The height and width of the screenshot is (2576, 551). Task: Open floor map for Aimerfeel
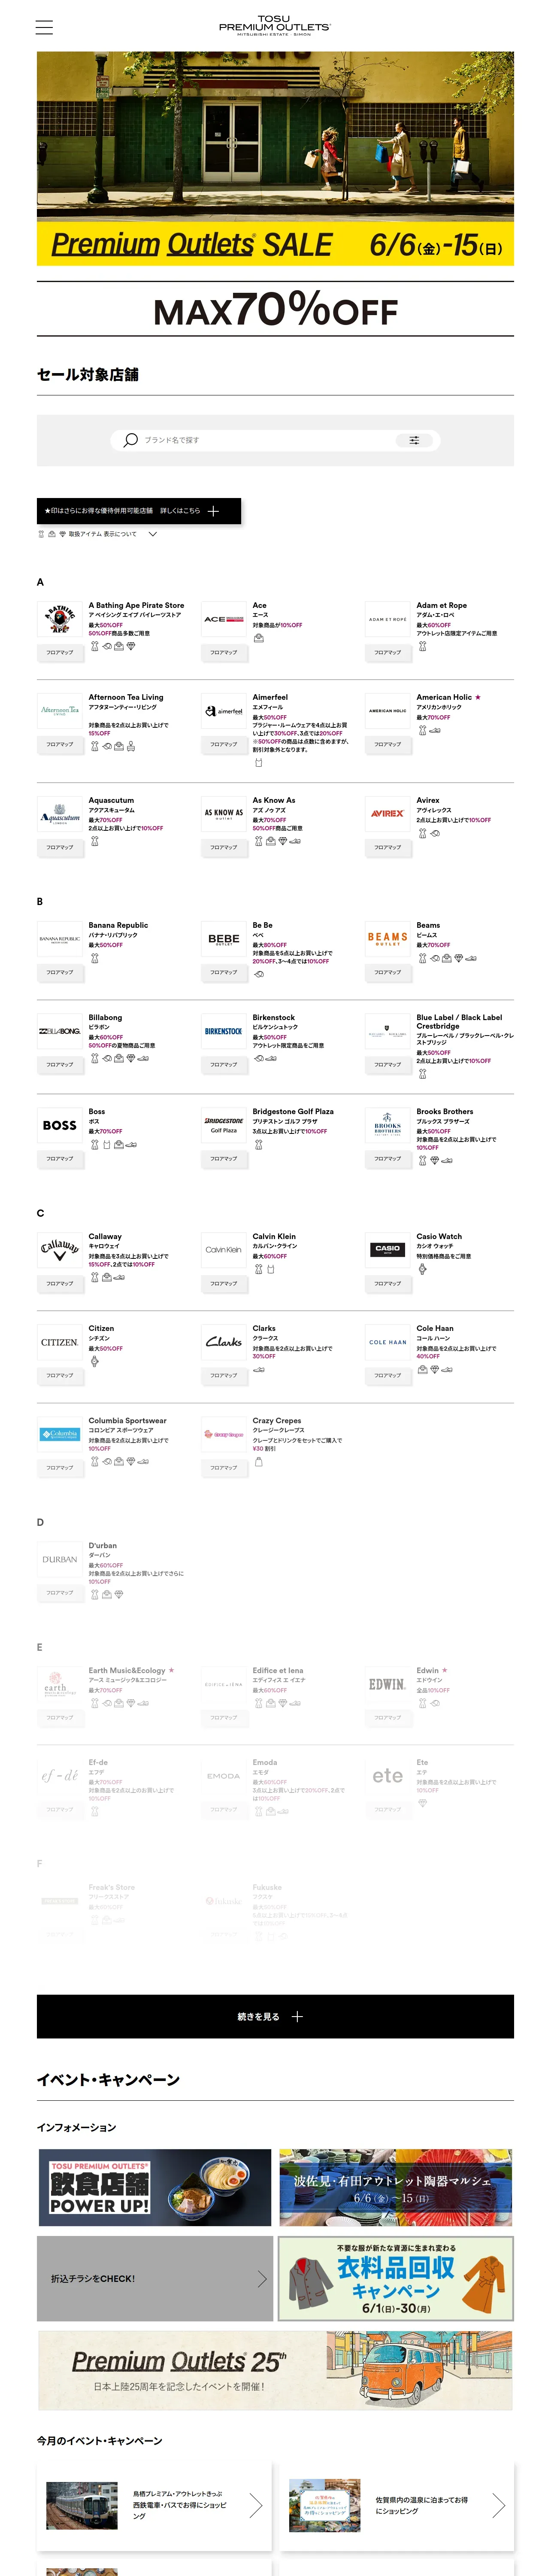[223, 744]
